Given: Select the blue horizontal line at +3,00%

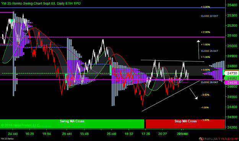Looking at the screenshot, I should (x=112, y=8).
